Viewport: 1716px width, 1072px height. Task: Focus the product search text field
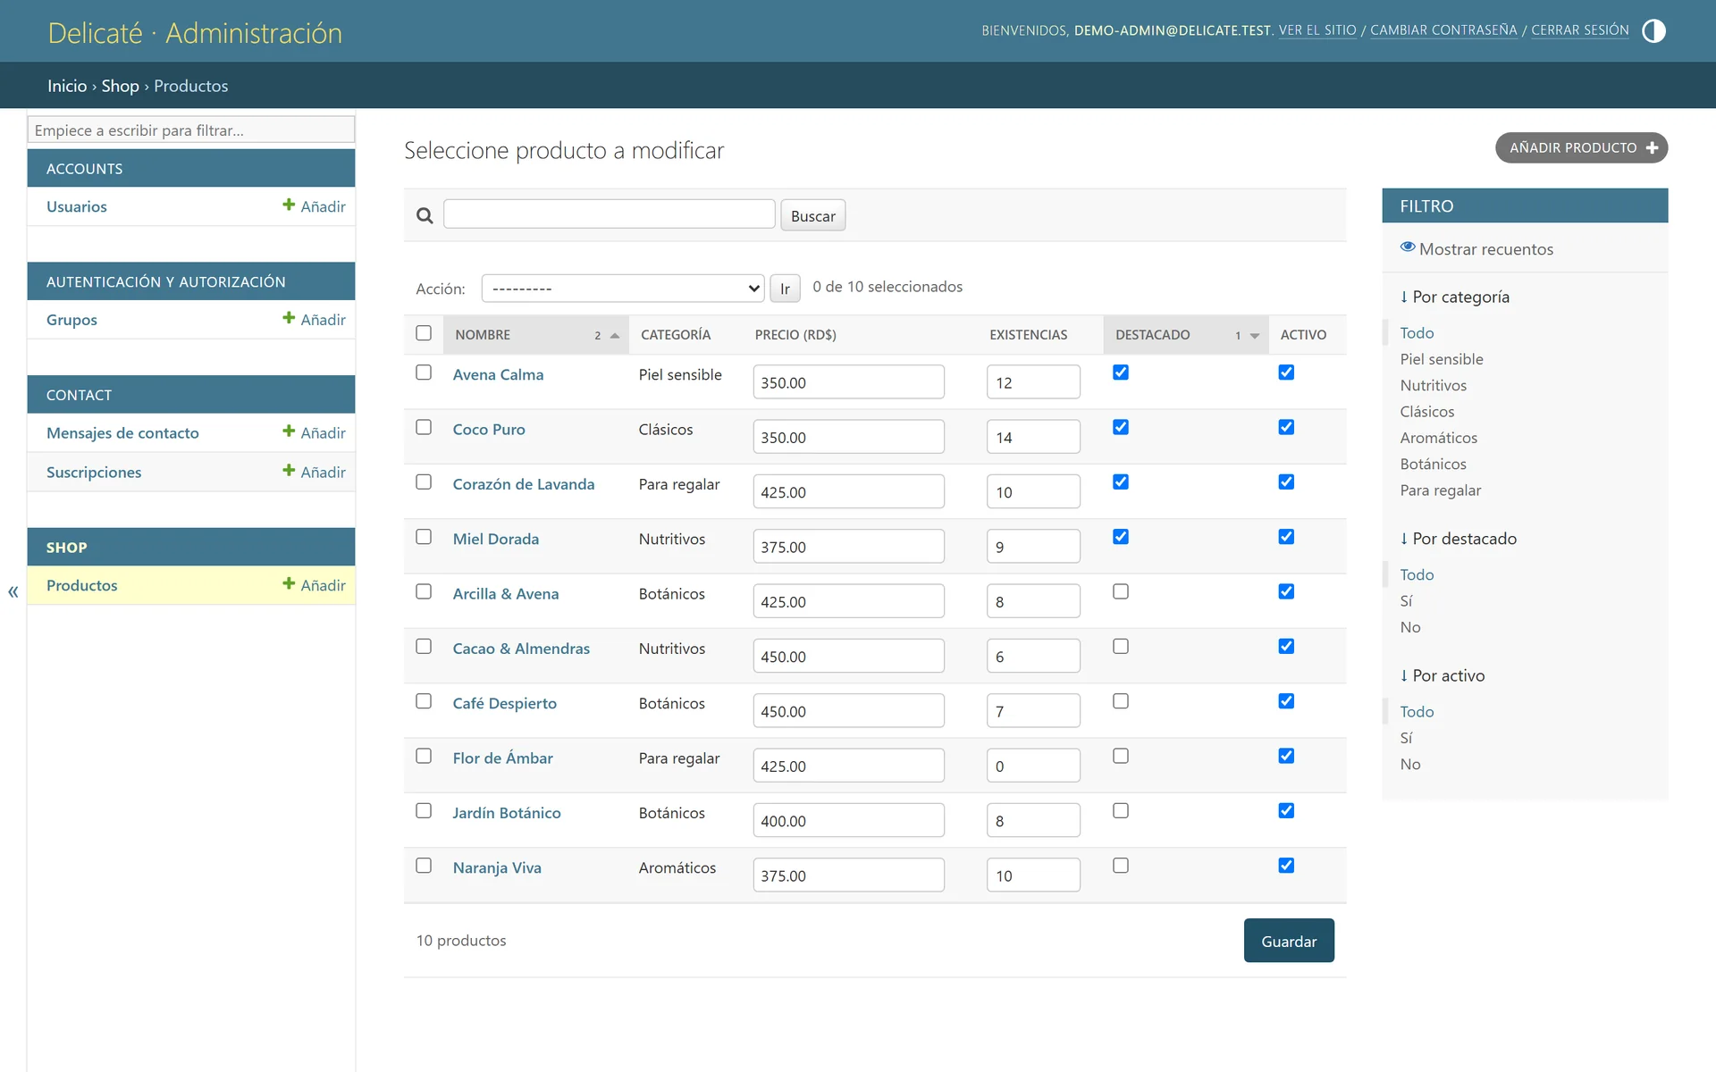[609, 214]
